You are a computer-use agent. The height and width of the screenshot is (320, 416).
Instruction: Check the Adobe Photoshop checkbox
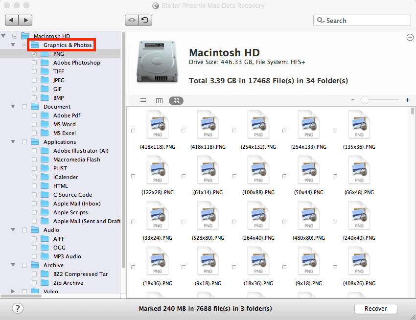(34, 63)
